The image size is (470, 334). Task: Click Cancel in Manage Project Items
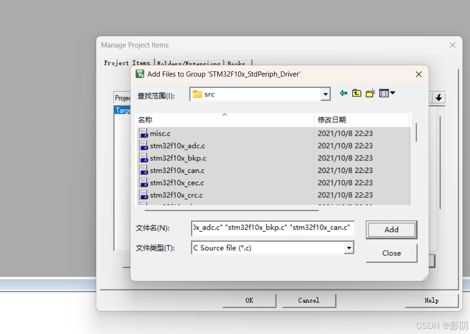pyautogui.click(x=309, y=301)
